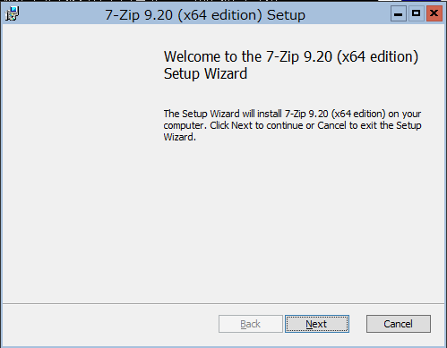447x348 pixels.
Task: Click the separator line above the buttons
Action: coord(223,304)
